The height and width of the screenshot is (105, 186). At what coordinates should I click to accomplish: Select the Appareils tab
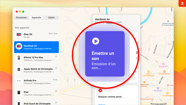[36, 18]
